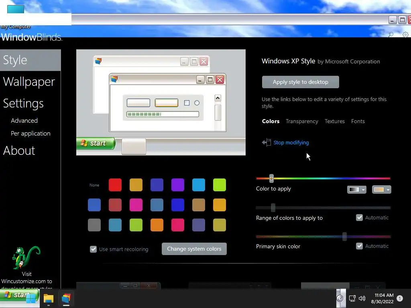Toggle Use smart recoloring checkbox

point(93,249)
